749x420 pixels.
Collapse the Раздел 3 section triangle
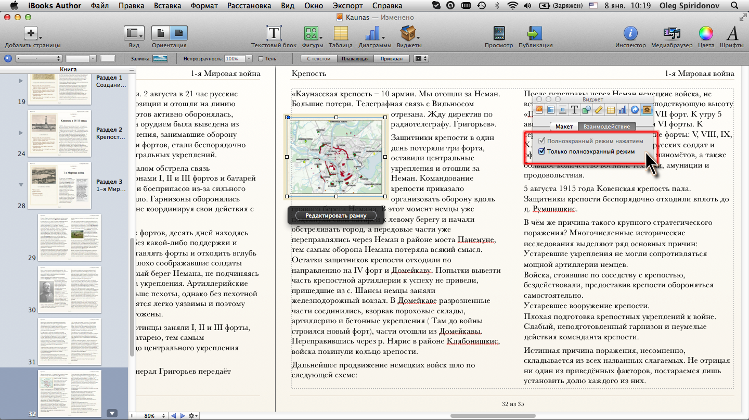point(21,185)
